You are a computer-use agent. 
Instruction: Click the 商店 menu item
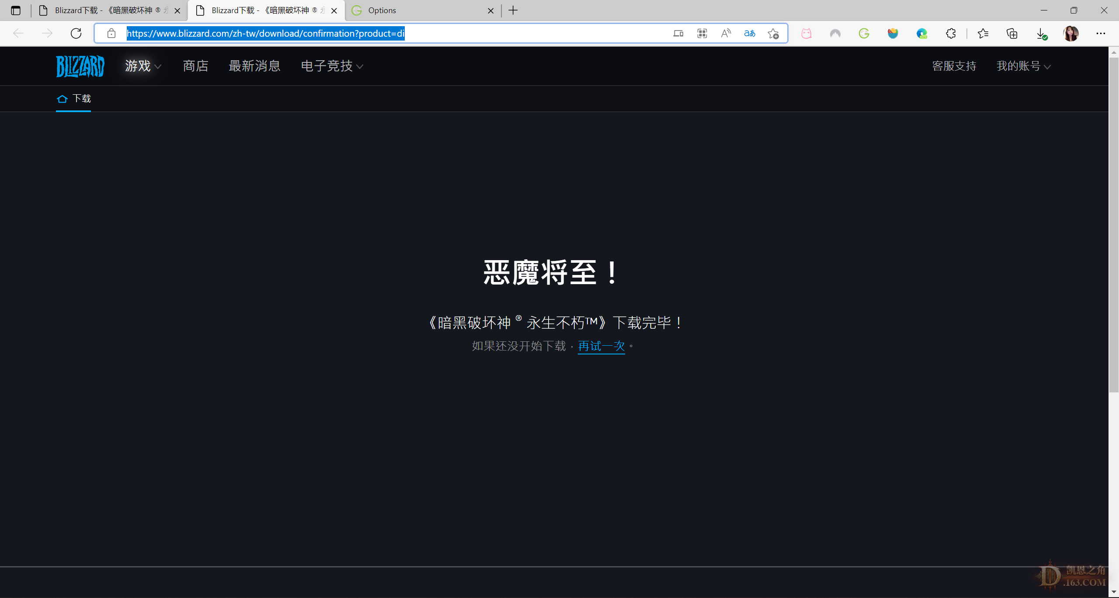195,66
